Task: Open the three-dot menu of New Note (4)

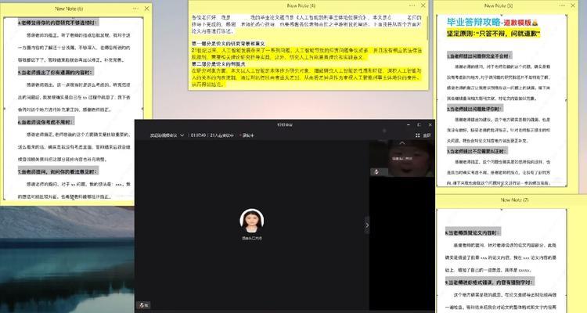Action: coord(412,5)
